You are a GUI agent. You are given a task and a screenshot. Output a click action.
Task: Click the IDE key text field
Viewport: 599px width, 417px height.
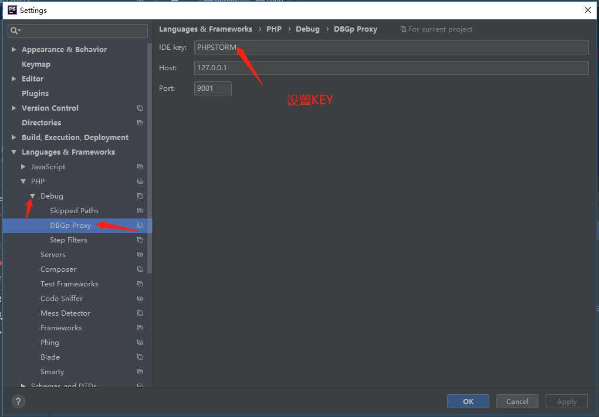click(391, 47)
